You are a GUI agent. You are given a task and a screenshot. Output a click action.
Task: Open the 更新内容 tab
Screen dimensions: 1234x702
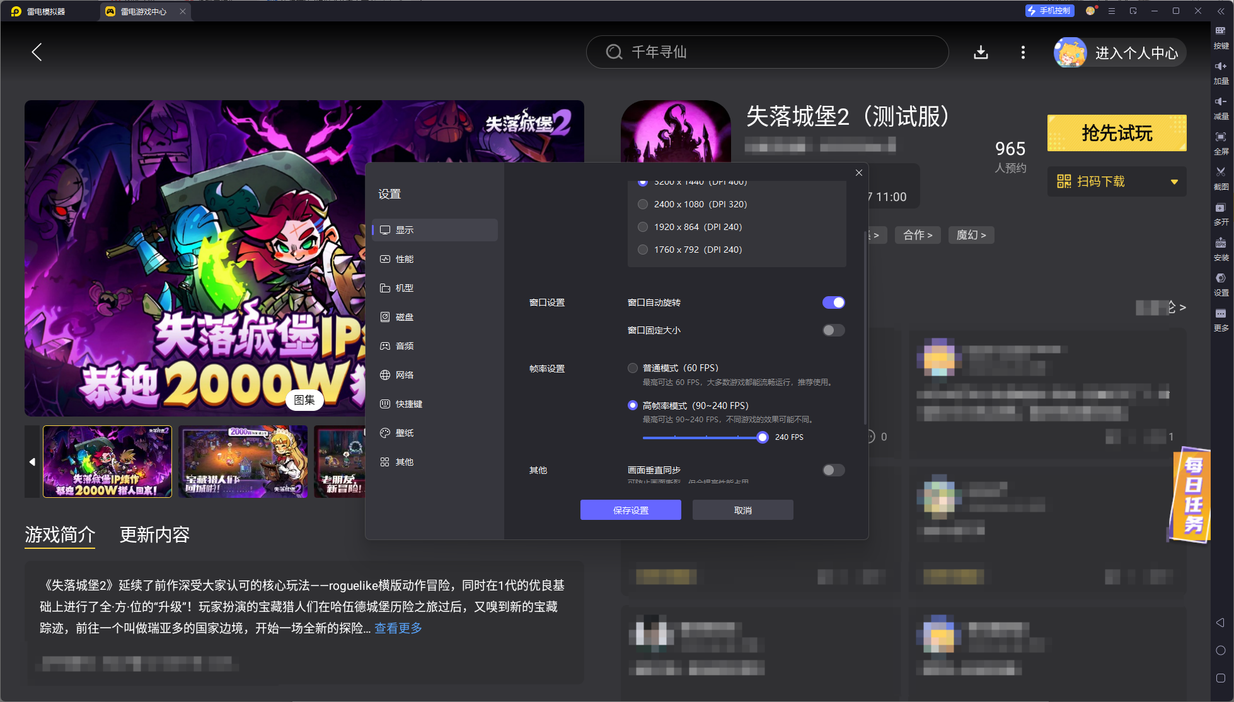pos(154,535)
